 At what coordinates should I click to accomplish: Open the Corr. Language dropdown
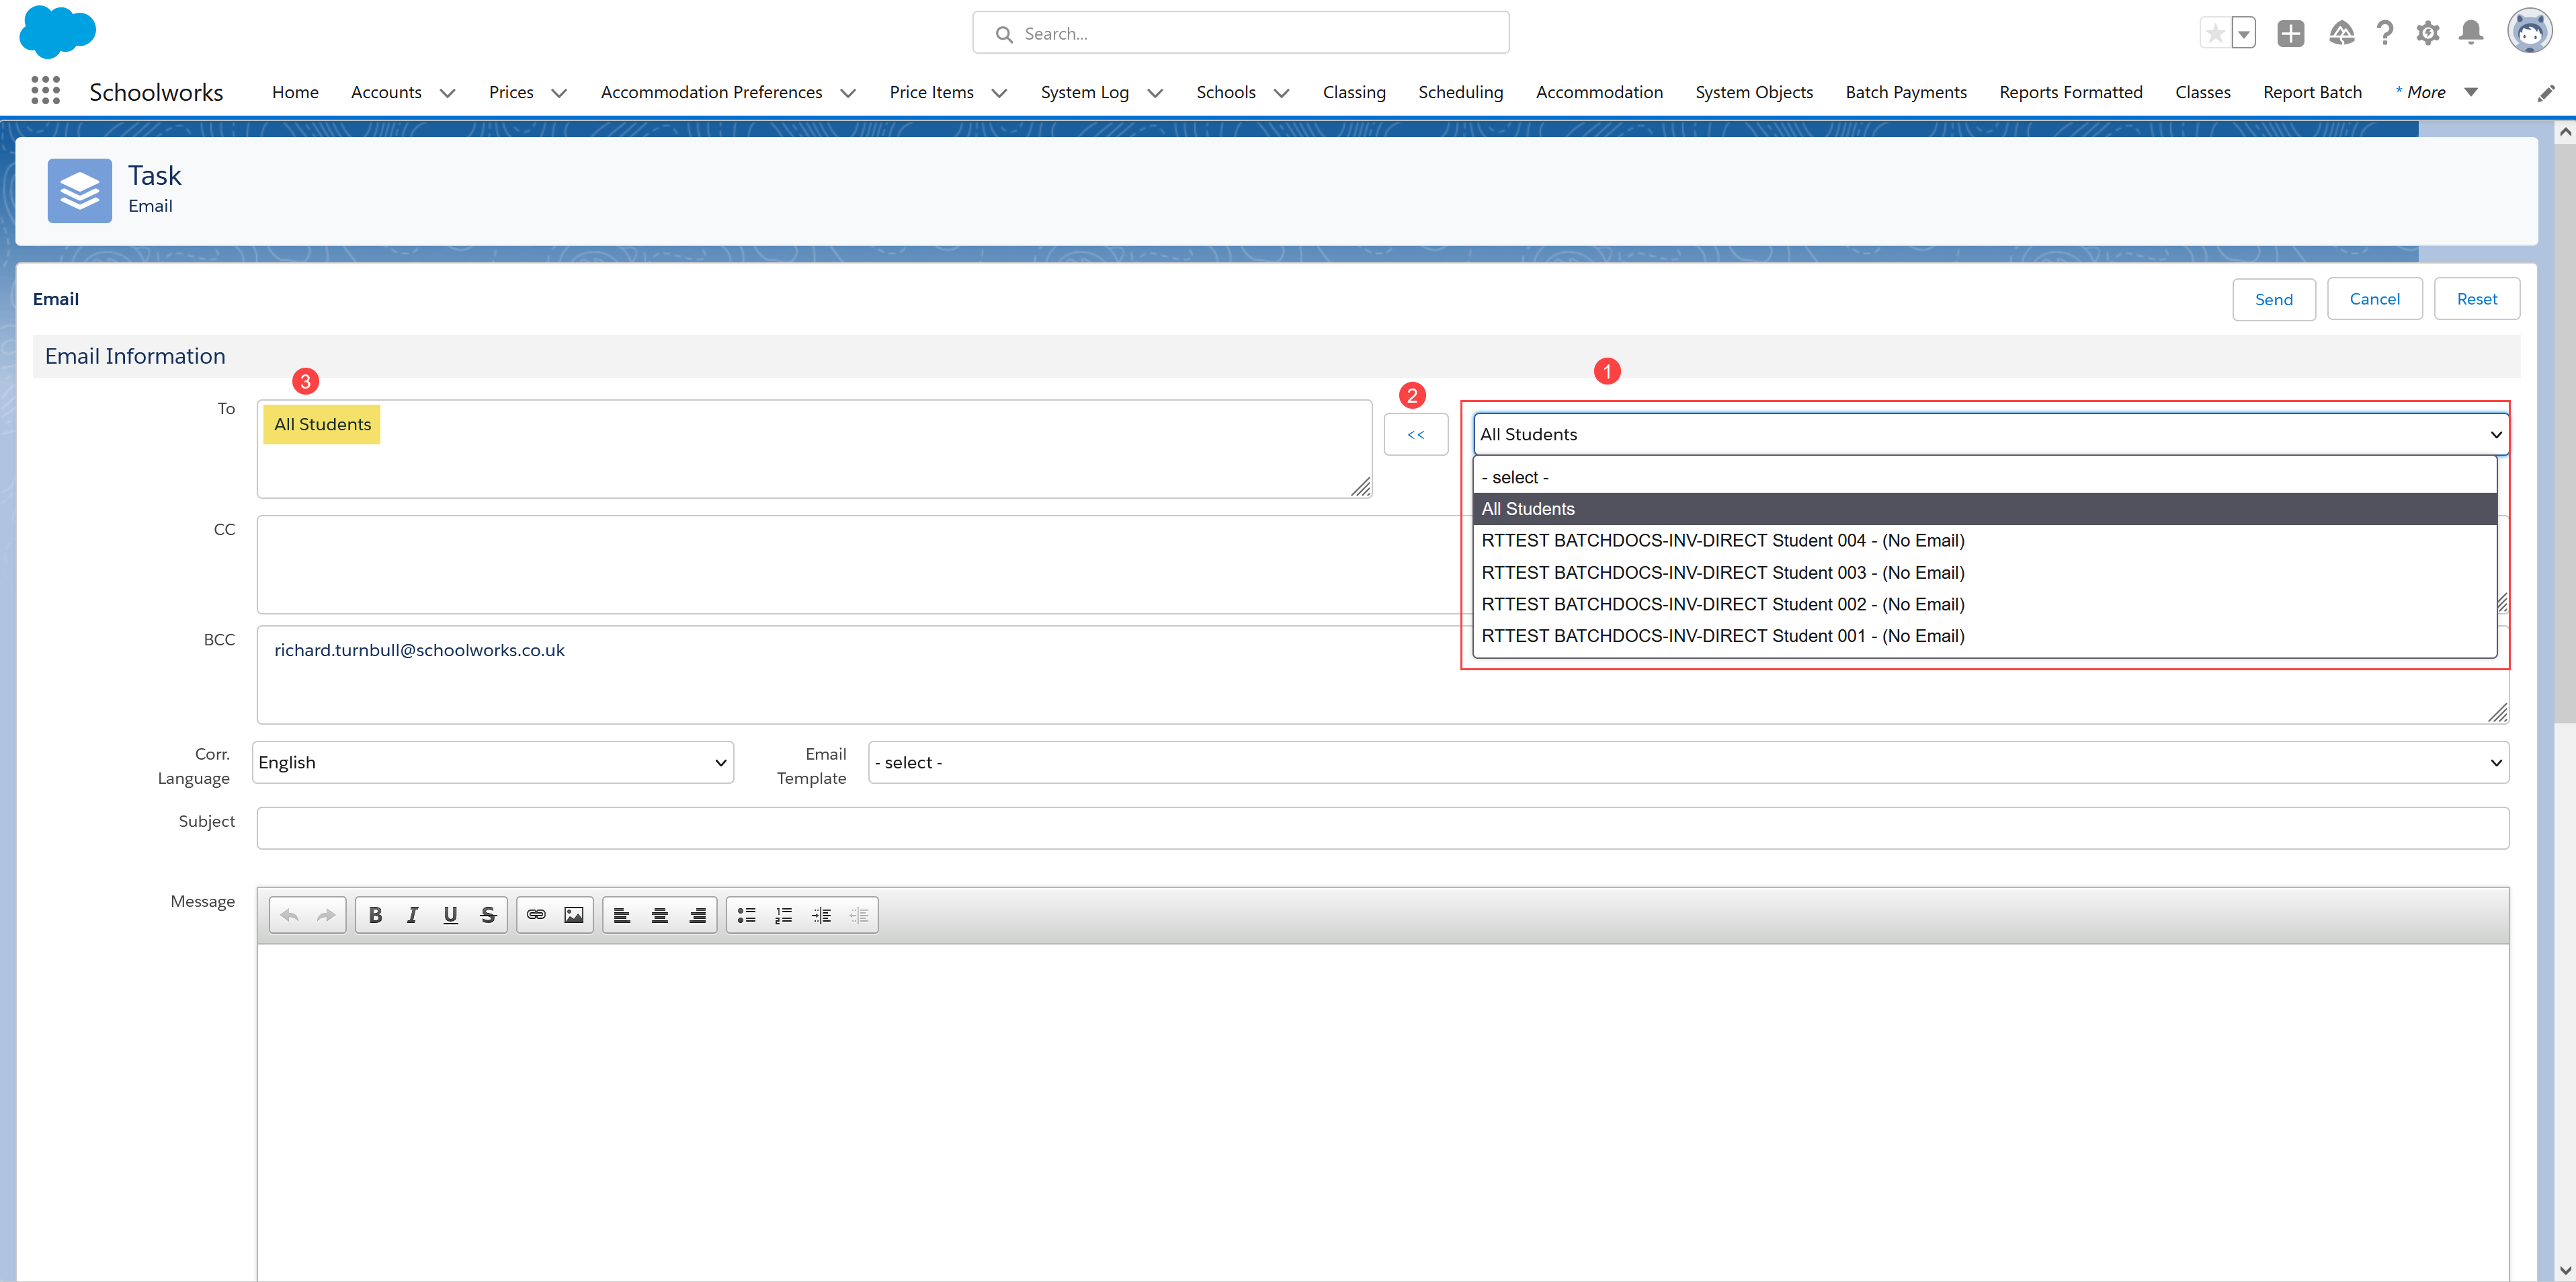tap(493, 762)
